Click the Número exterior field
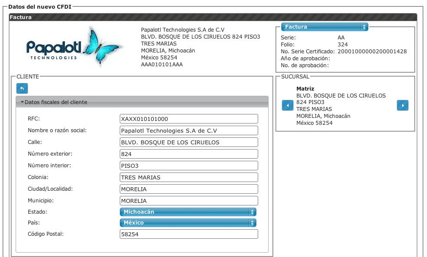Viewport: 427px width, 257px height. tap(189, 154)
